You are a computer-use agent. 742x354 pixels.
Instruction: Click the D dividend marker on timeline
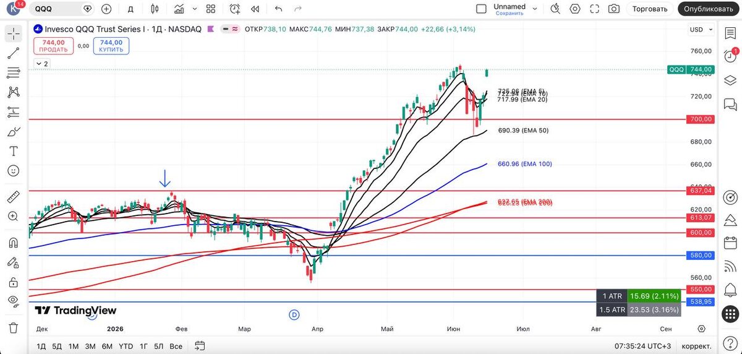click(294, 314)
